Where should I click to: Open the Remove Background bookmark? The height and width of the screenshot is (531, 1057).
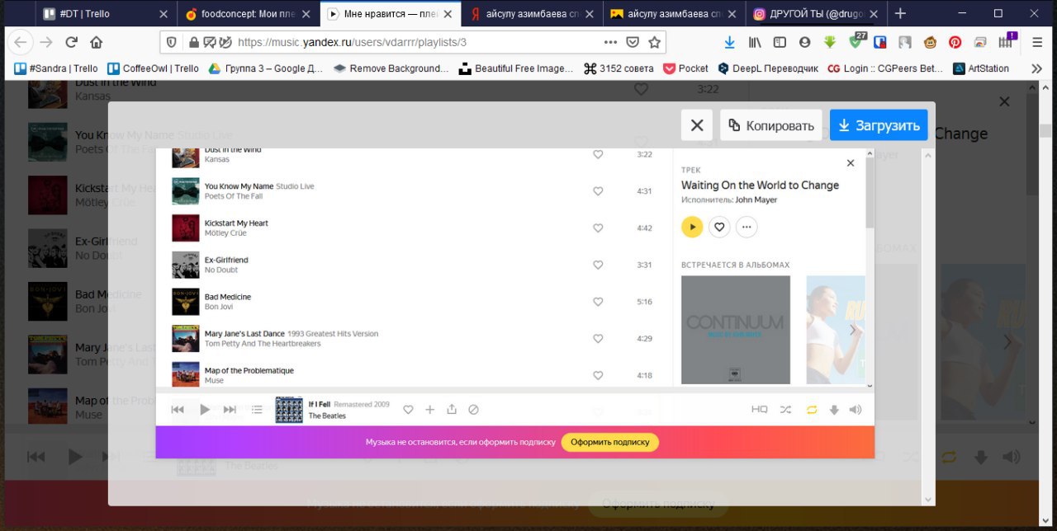pyautogui.click(x=391, y=68)
